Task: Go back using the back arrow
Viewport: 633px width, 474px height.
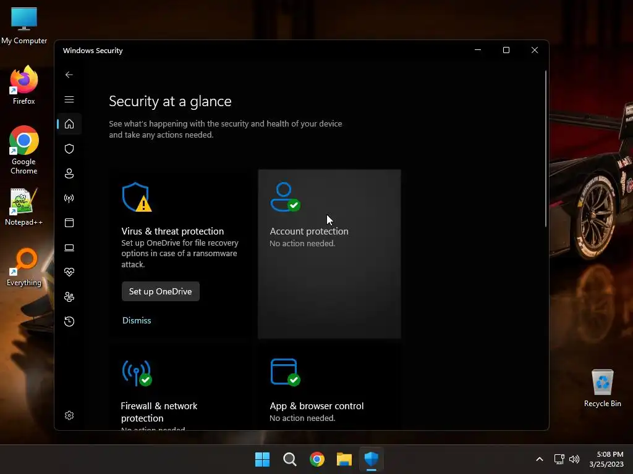Action: pyautogui.click(x=69, y=75)
